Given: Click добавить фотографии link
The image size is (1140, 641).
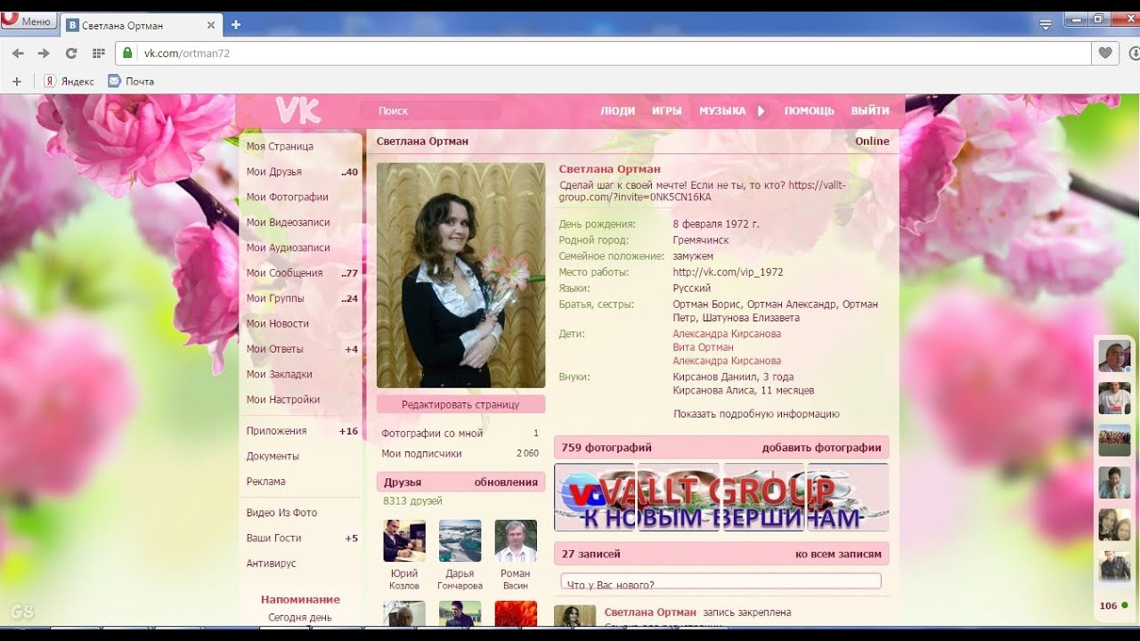Looking at the screenshot, I should pyautogui.click(x=821, y=448).
